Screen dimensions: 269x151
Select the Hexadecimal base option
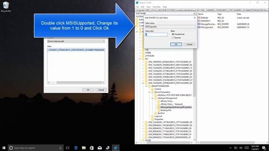coord(173,34)
